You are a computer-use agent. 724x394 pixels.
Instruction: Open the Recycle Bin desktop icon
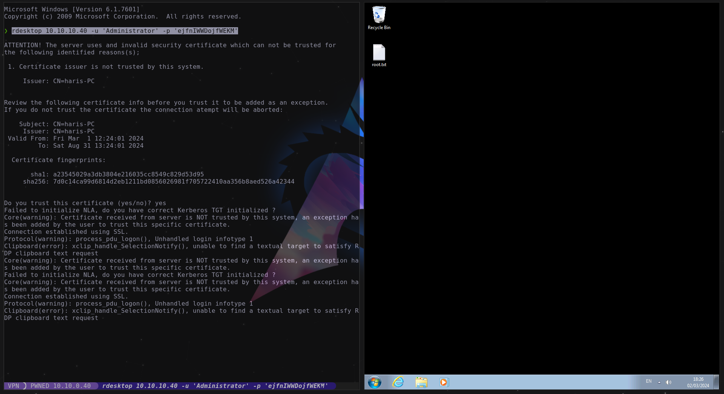point(379,18)
